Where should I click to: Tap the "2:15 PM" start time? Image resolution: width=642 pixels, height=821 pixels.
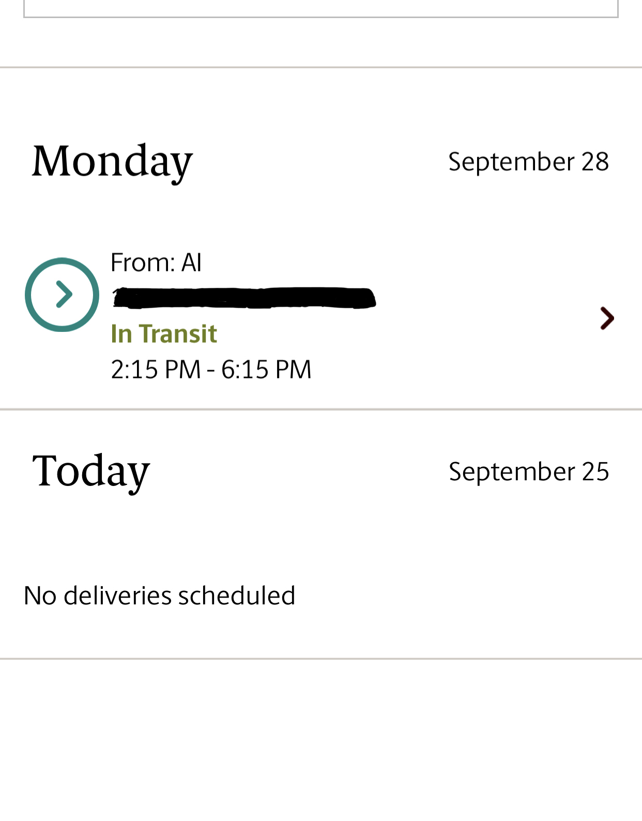coord(156,370)
